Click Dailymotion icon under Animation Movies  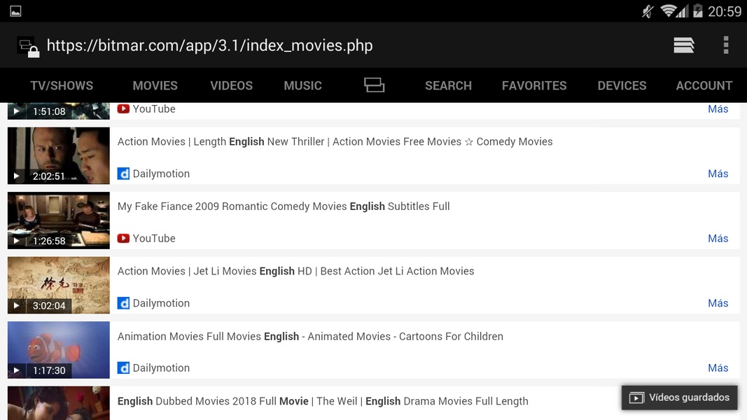123,368
